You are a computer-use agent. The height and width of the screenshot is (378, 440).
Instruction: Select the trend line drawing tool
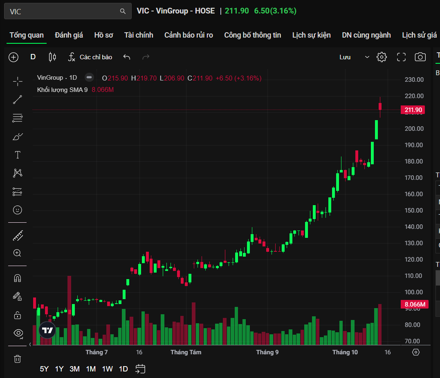(x=18, y=99)
